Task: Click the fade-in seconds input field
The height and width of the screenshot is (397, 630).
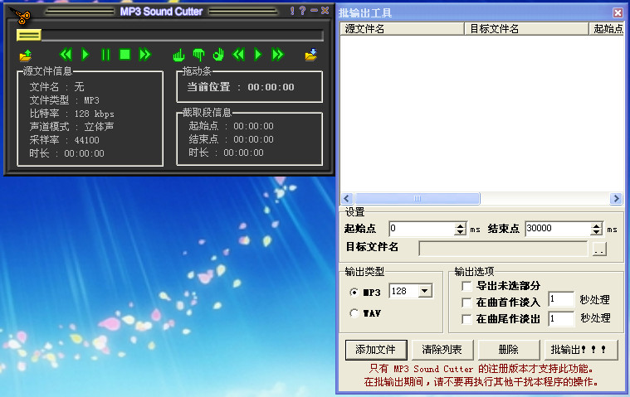Action: click(561, 299)
